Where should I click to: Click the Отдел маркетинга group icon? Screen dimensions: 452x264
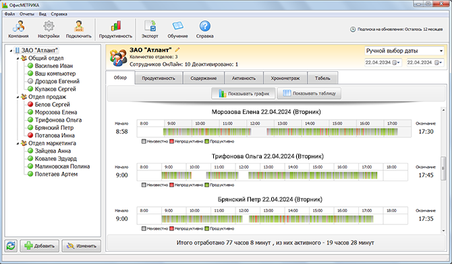(x=24, y=143)
